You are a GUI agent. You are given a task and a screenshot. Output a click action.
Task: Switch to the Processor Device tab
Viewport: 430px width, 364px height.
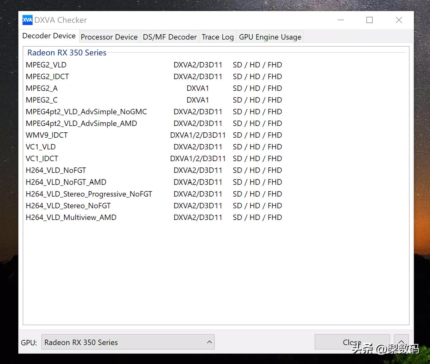109,37
